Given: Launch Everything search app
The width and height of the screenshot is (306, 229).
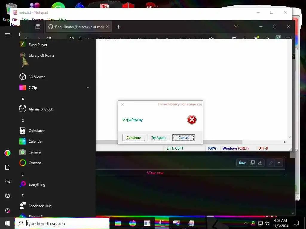Looking at the screenshot, I should (37, 184).
